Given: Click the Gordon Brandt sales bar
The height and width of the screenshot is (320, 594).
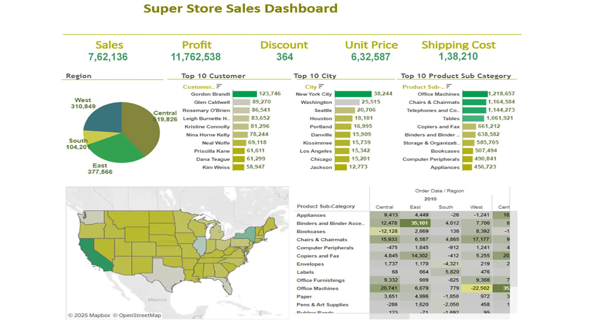Looking at the screenshot, I should pos(245,94).
